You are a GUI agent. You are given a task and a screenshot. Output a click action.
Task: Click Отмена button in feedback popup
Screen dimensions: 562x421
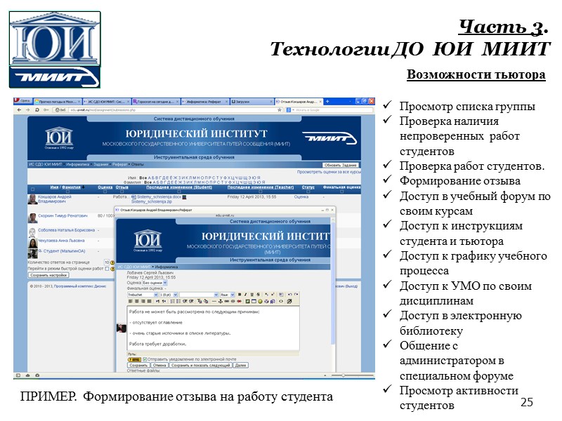click(159, 365)
